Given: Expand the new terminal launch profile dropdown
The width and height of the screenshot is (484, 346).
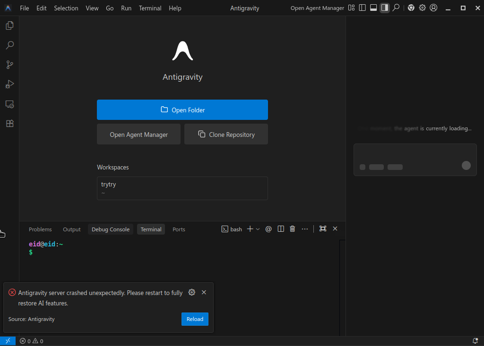Looking at the screenshot, I should (258, 229).
